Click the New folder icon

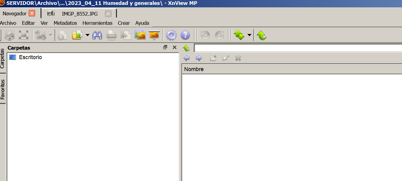tap(213, 58)
